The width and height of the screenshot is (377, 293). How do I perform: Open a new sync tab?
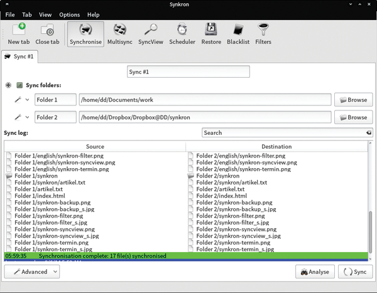18,34
